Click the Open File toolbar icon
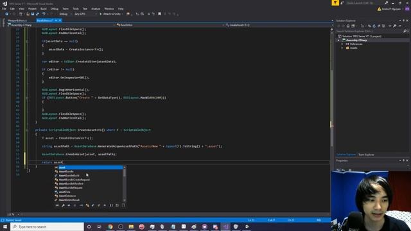This screenshot has width=411, height=231. click(28, 14)
